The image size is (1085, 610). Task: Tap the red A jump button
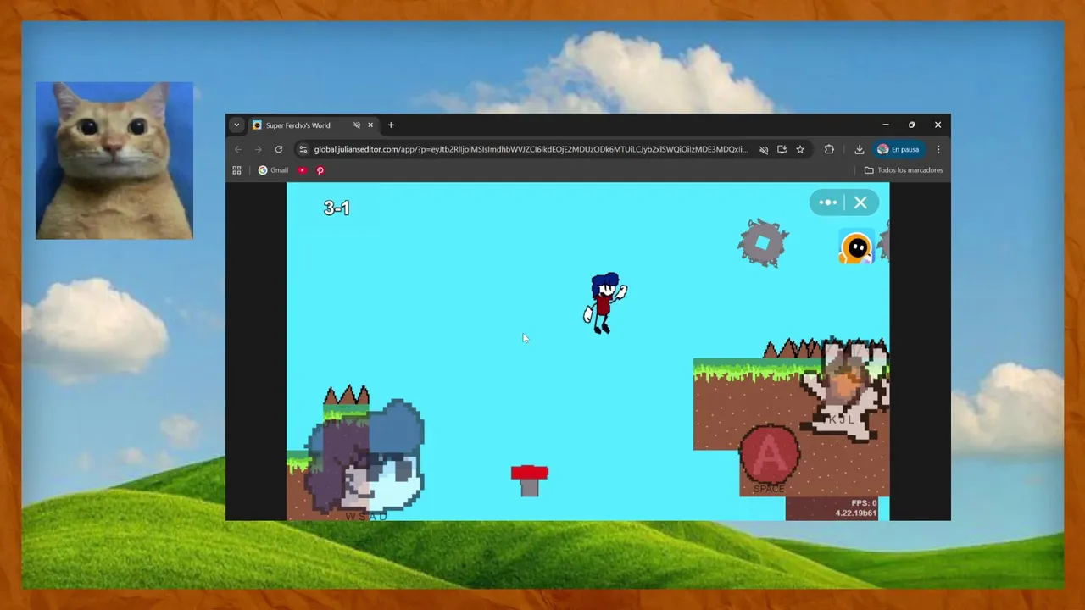(770, 455)
